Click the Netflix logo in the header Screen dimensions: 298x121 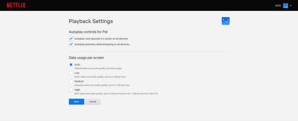(x=16, y=5)
